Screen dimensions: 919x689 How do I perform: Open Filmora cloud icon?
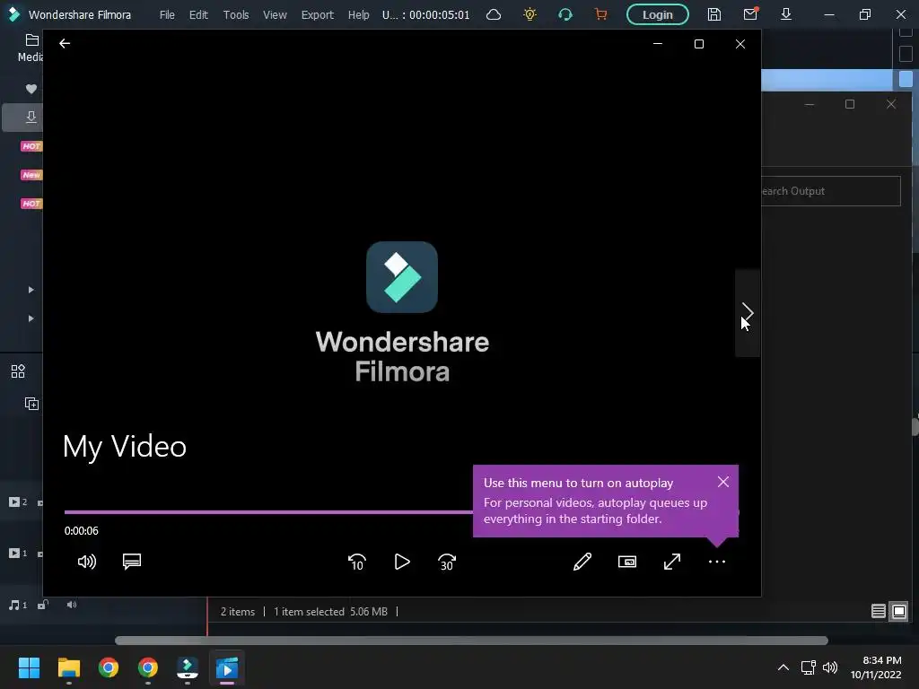pos(494,14)
